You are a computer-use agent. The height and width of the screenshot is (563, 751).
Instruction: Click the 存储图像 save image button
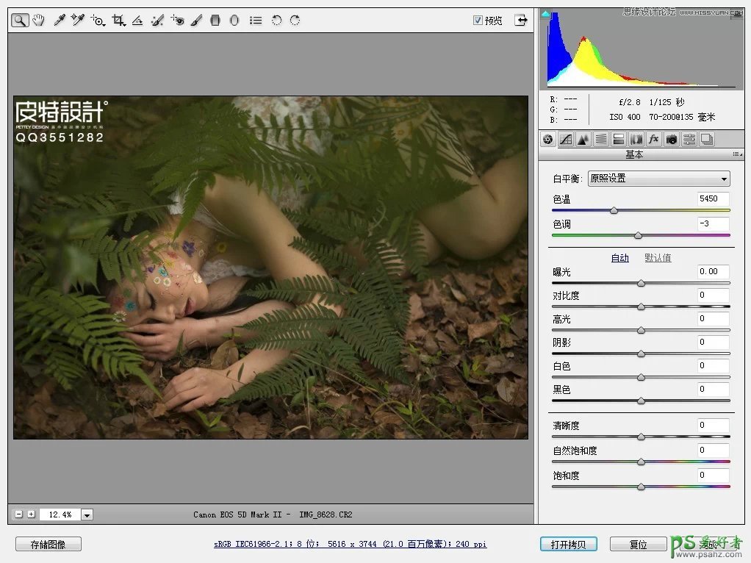click(48, 545)
